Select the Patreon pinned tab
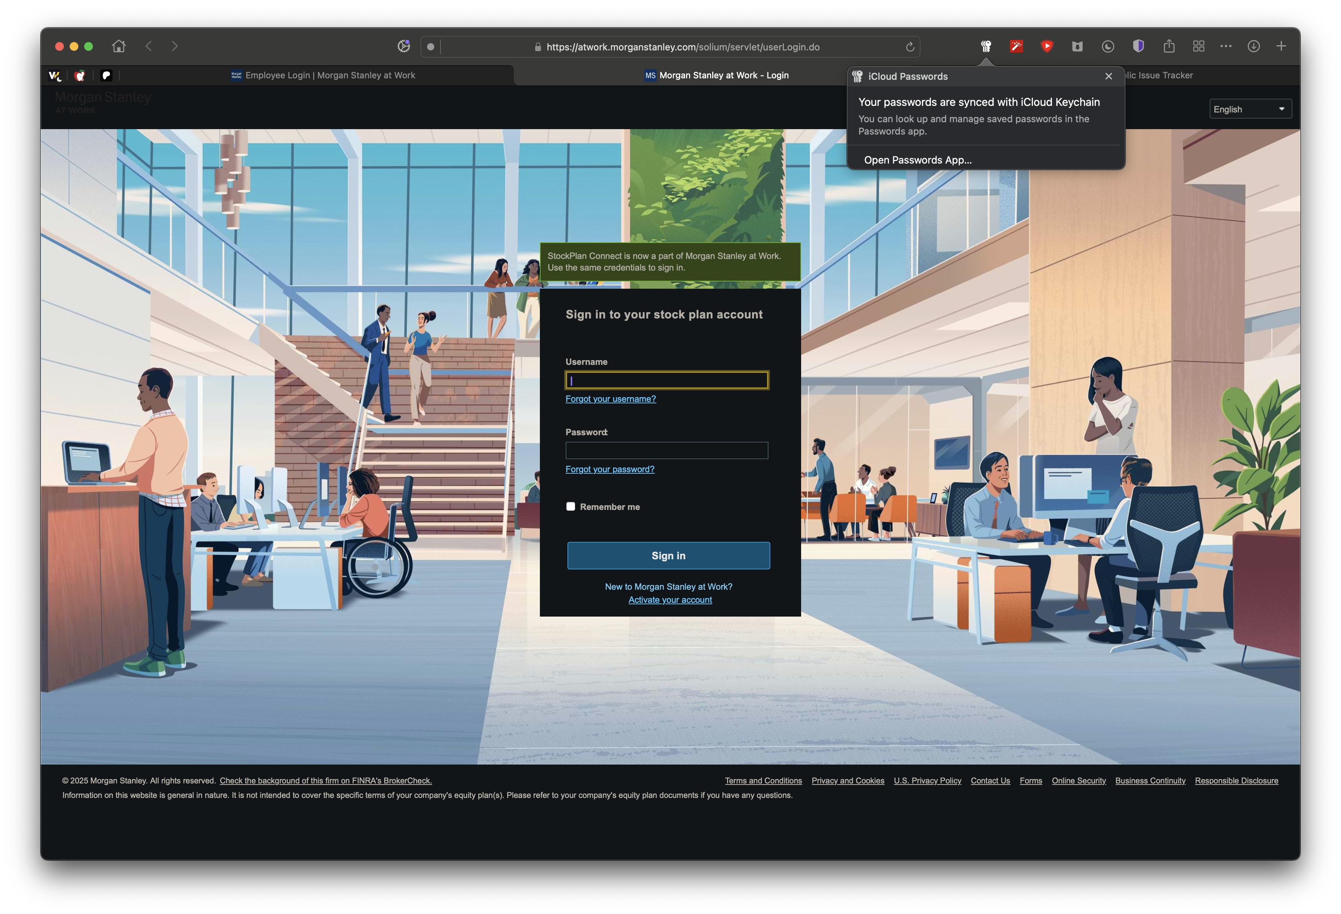The image size is (1341, 914). coord(106,75)
